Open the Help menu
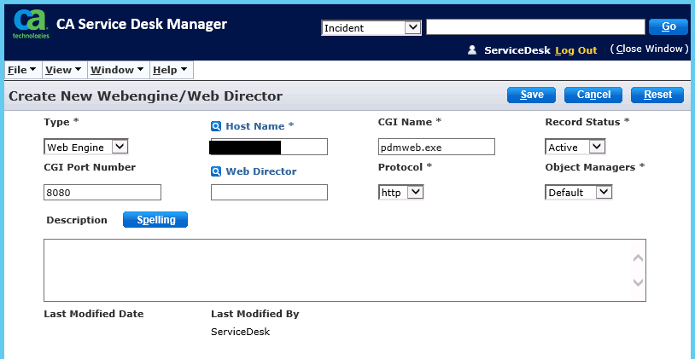 [170, 70]
